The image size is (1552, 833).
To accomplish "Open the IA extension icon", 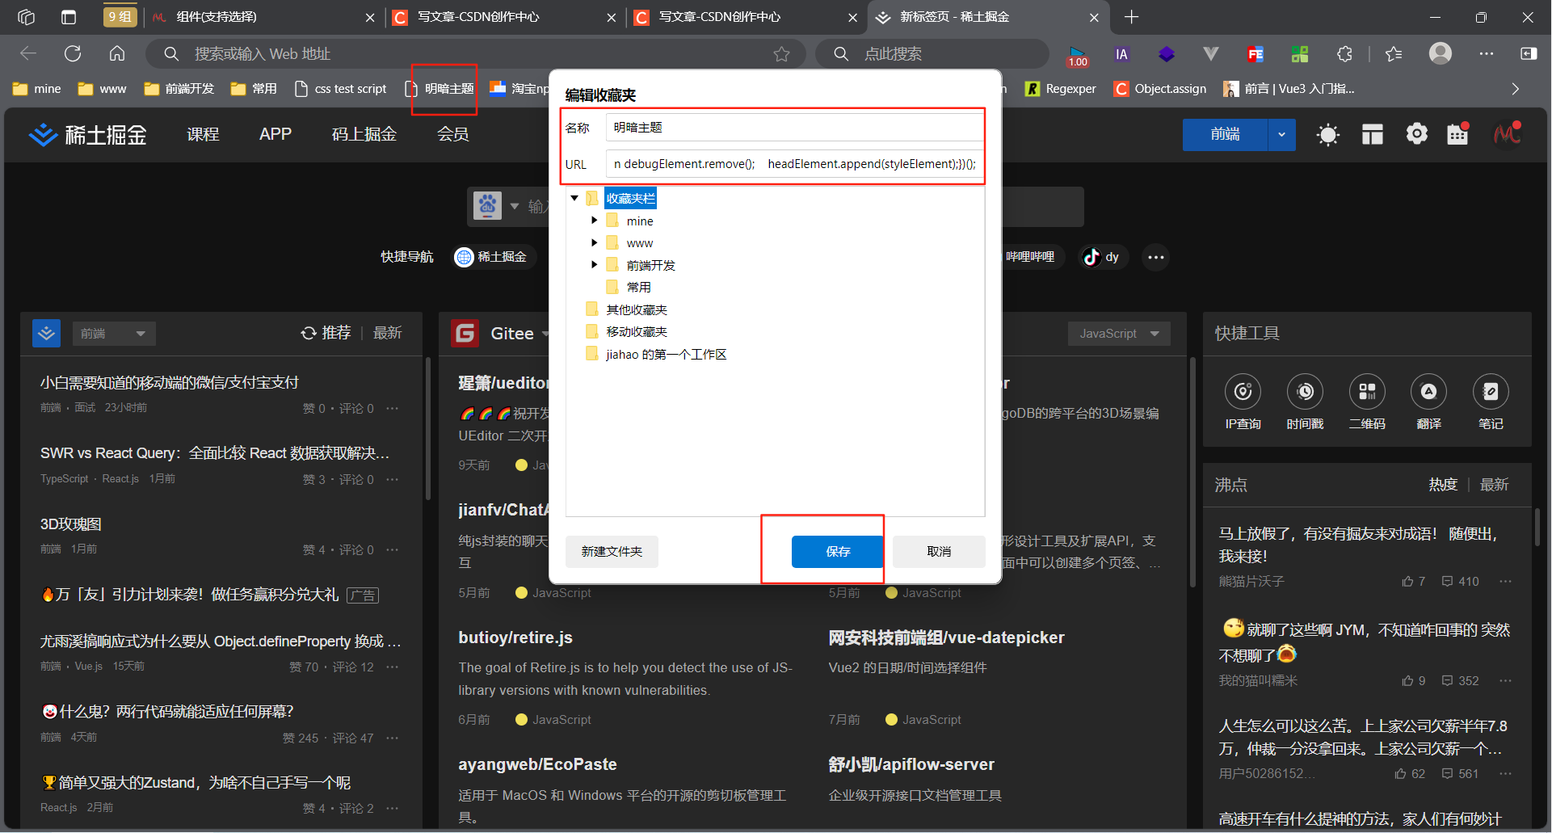I will tap(1121, 54).
